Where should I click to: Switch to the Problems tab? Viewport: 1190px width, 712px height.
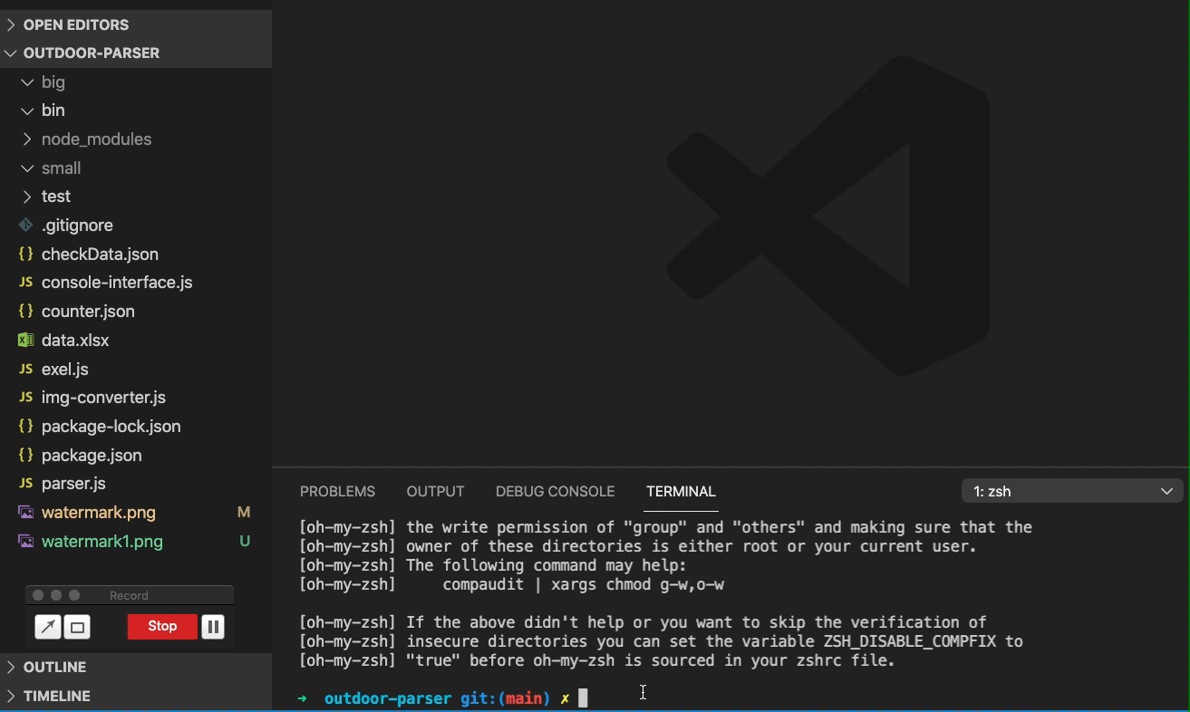[337, 491]
